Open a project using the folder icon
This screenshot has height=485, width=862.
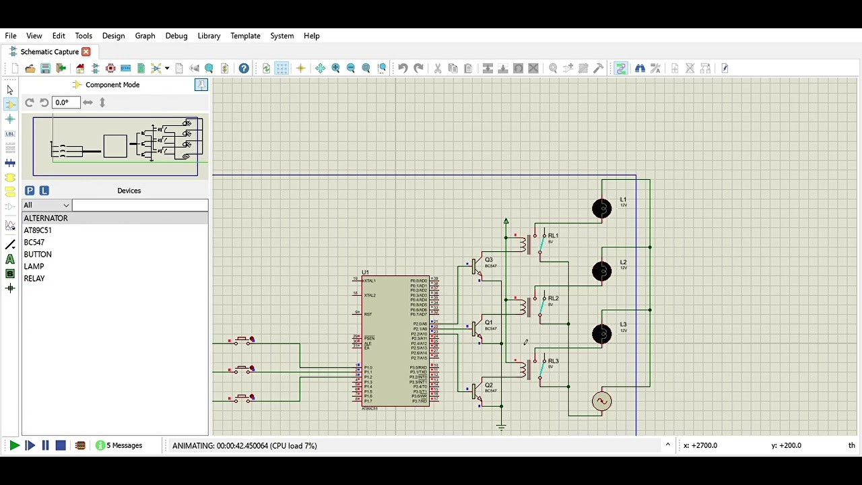pyautogui.click(x=30, y=68)
